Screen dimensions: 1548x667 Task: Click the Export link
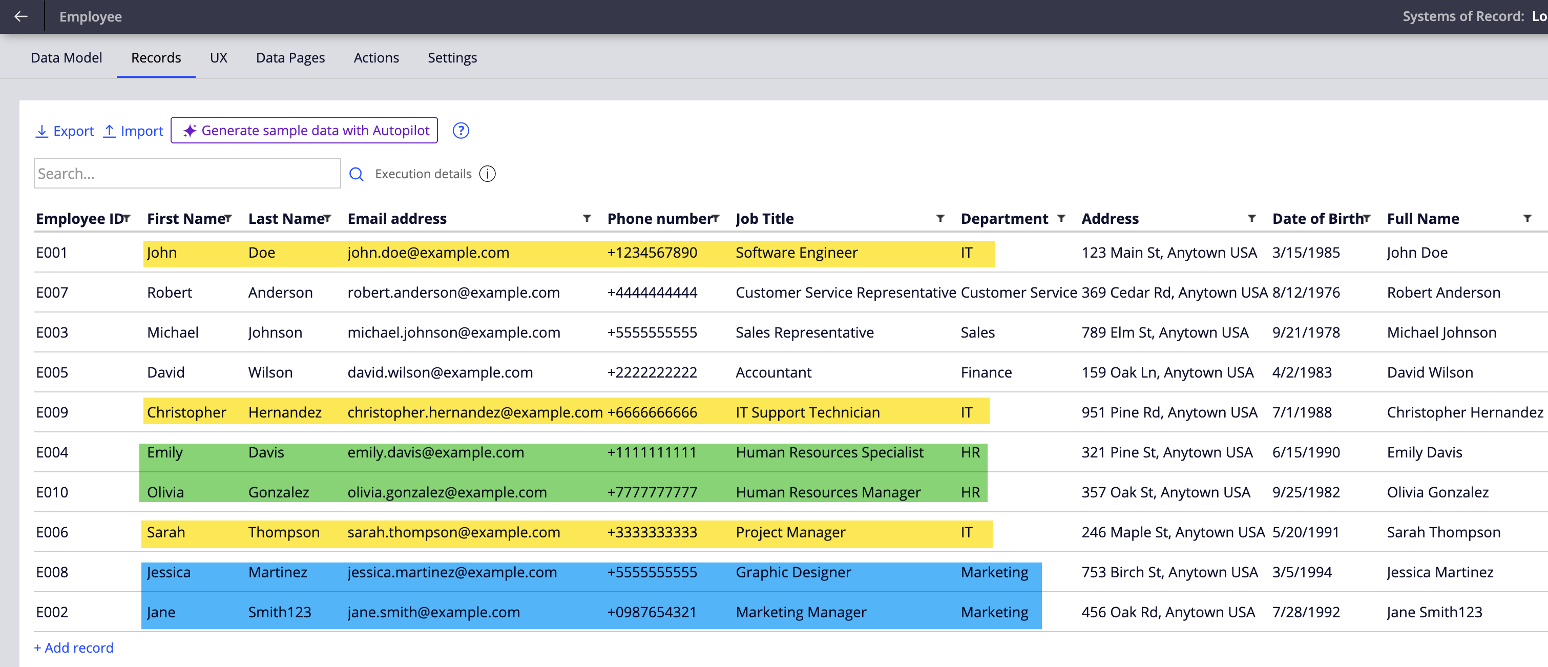[x=65, y=131]
